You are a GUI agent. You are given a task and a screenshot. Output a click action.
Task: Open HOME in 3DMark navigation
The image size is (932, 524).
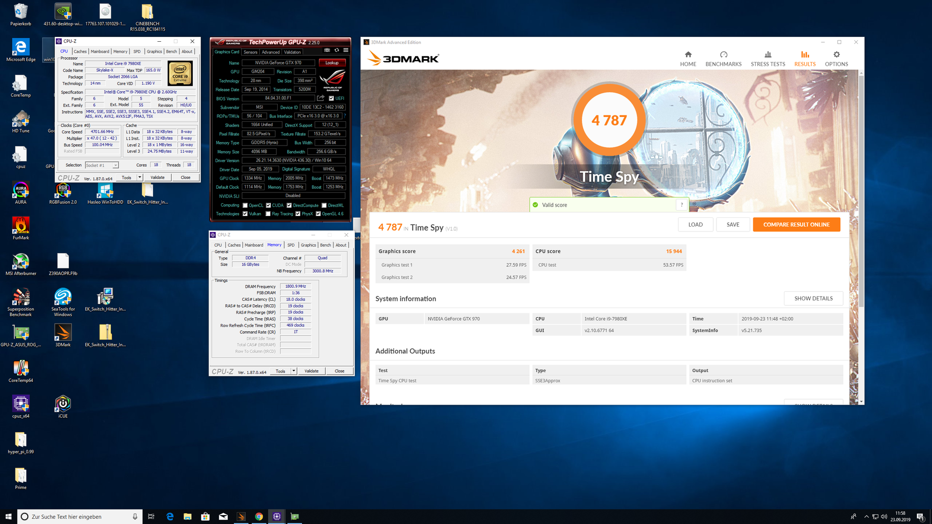click(688, 59)
